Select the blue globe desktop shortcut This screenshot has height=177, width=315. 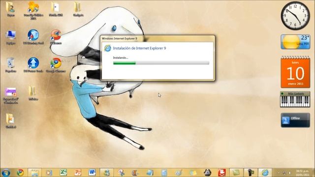(x=33, y=37)
